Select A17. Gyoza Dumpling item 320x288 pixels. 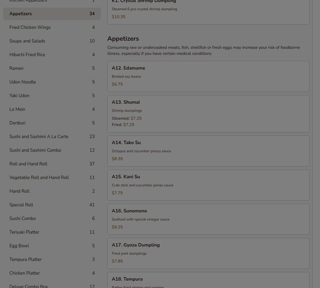click(x=208, y=253)
